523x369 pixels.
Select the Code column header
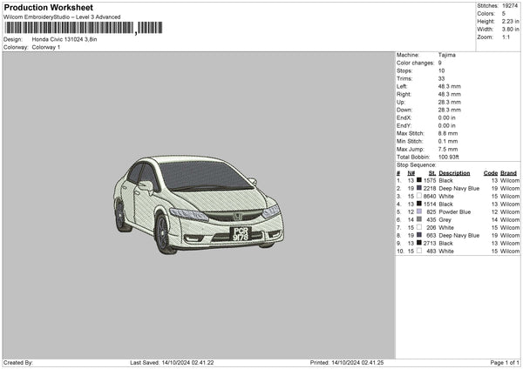491,172
